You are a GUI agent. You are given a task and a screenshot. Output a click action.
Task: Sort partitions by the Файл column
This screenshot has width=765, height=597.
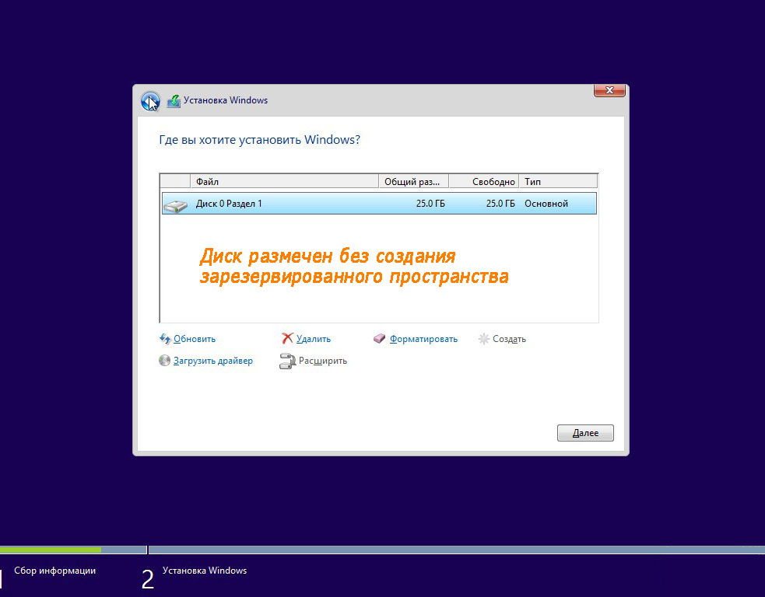(284, 182)
